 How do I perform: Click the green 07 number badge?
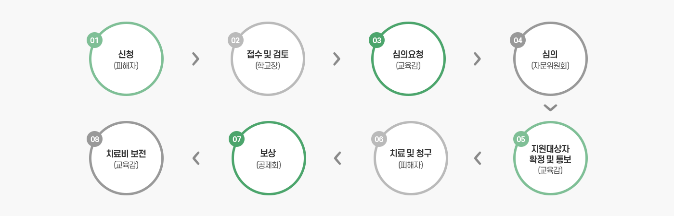(x=236, y=139)
